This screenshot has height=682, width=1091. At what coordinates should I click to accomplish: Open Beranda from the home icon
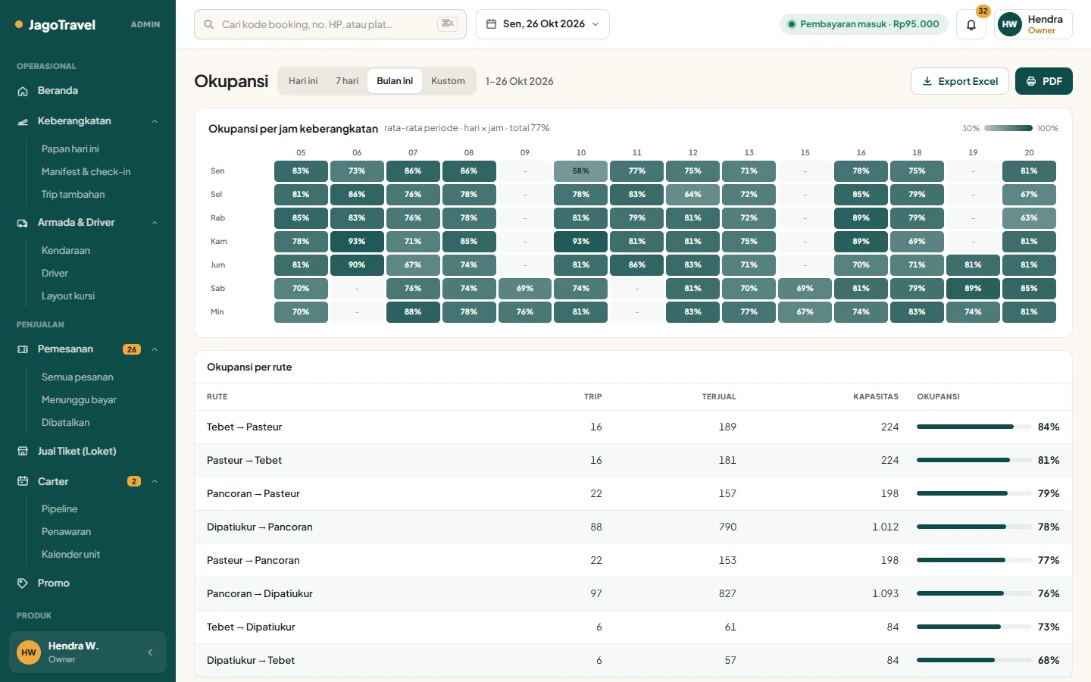point(23,91)
